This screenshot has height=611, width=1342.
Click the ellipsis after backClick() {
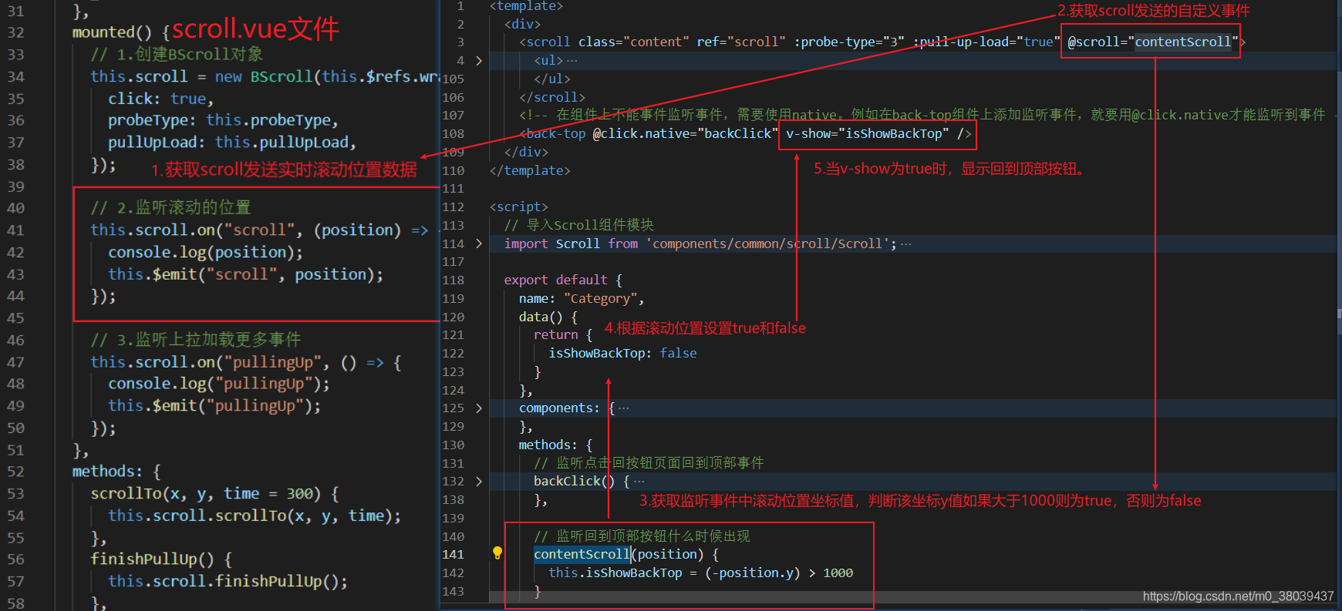(639, 482)
